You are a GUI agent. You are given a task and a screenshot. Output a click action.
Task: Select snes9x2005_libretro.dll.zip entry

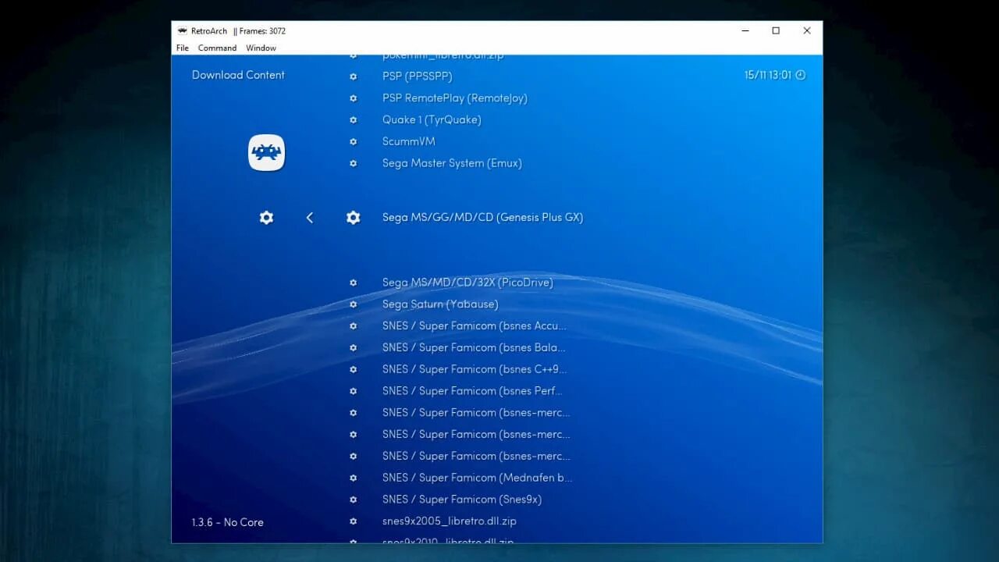pos(450,521)
